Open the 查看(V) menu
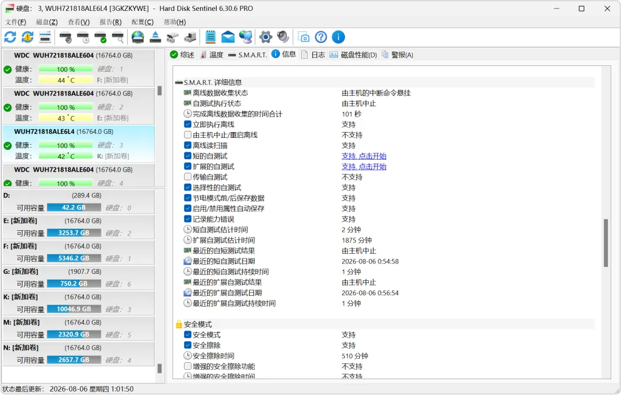Image resolution: width=621 pixels, height=395 pixels. point(78,22)
